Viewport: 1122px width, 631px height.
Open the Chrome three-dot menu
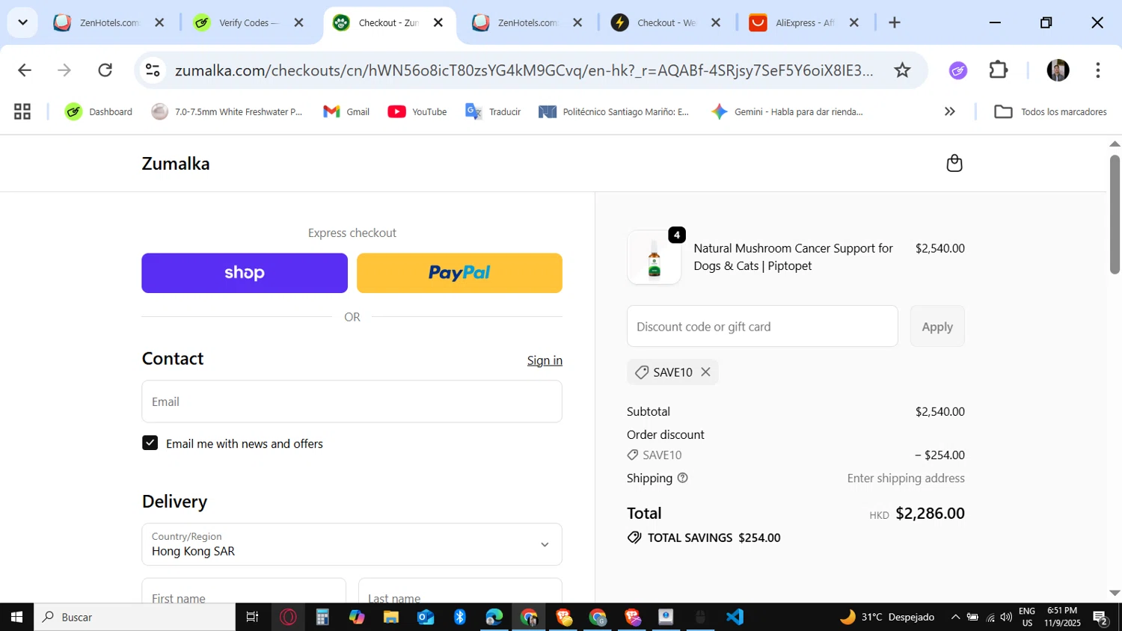(1097, 70)
